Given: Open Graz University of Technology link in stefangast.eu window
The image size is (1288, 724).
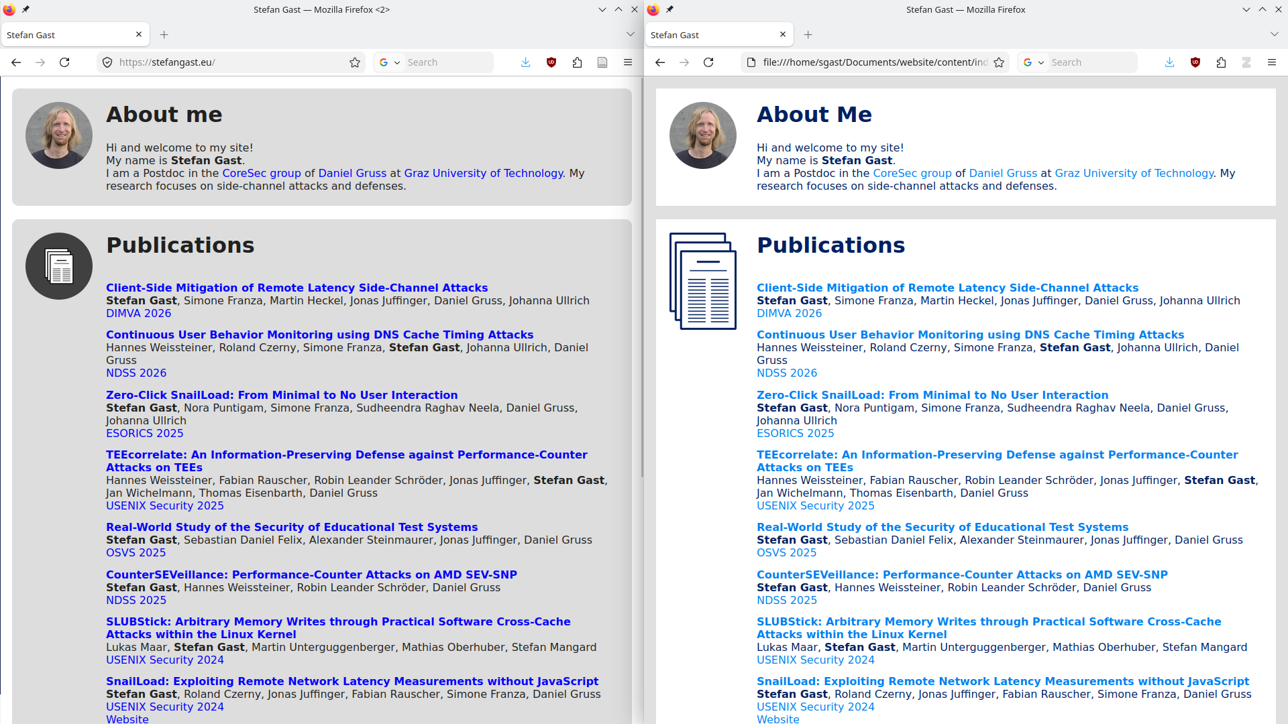Looking at the screenshot, I should [x=484, y=173].
